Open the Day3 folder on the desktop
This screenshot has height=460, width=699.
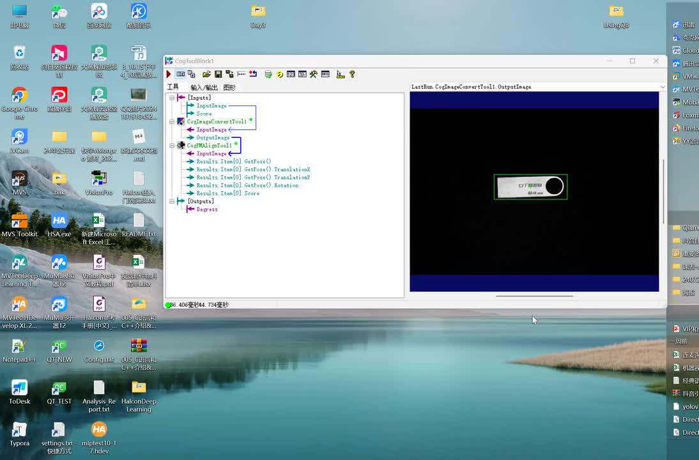(258, 17)
